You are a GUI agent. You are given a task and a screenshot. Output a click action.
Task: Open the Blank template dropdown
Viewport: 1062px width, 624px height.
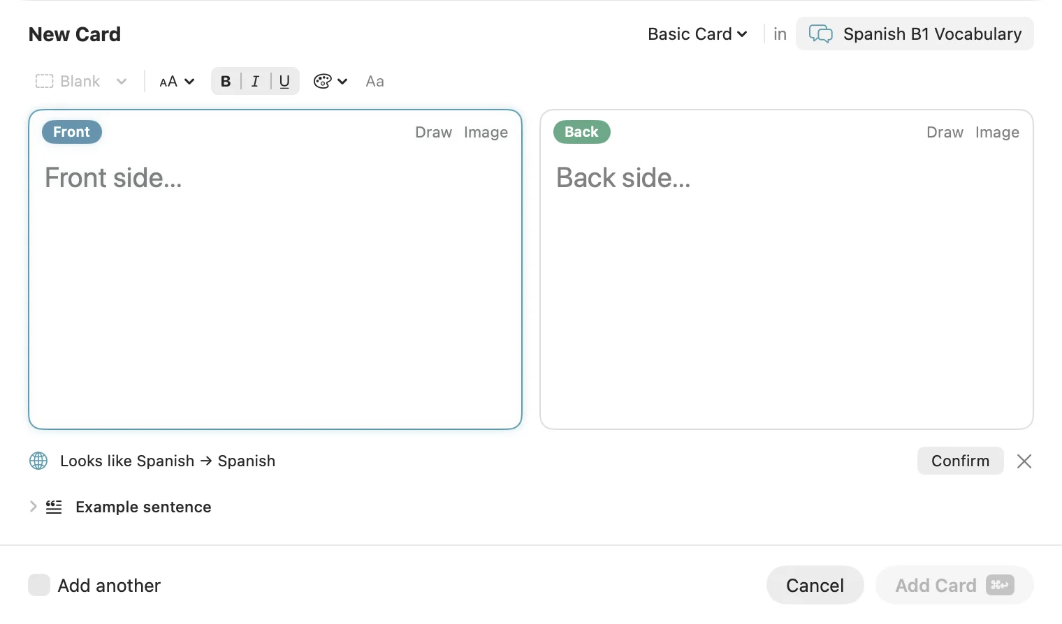coord(81,81)
